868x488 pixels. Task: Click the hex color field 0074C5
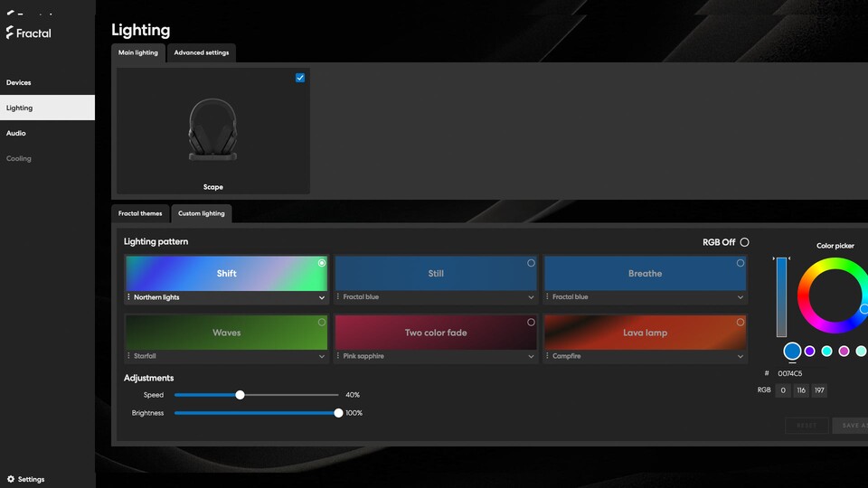790,373
